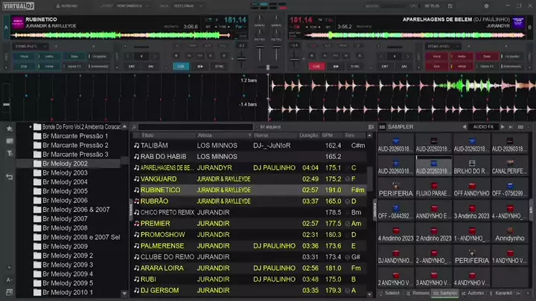
Task: Trigger the FLUXO PARAE sampler pad
Action: click(x=433, y=189)
